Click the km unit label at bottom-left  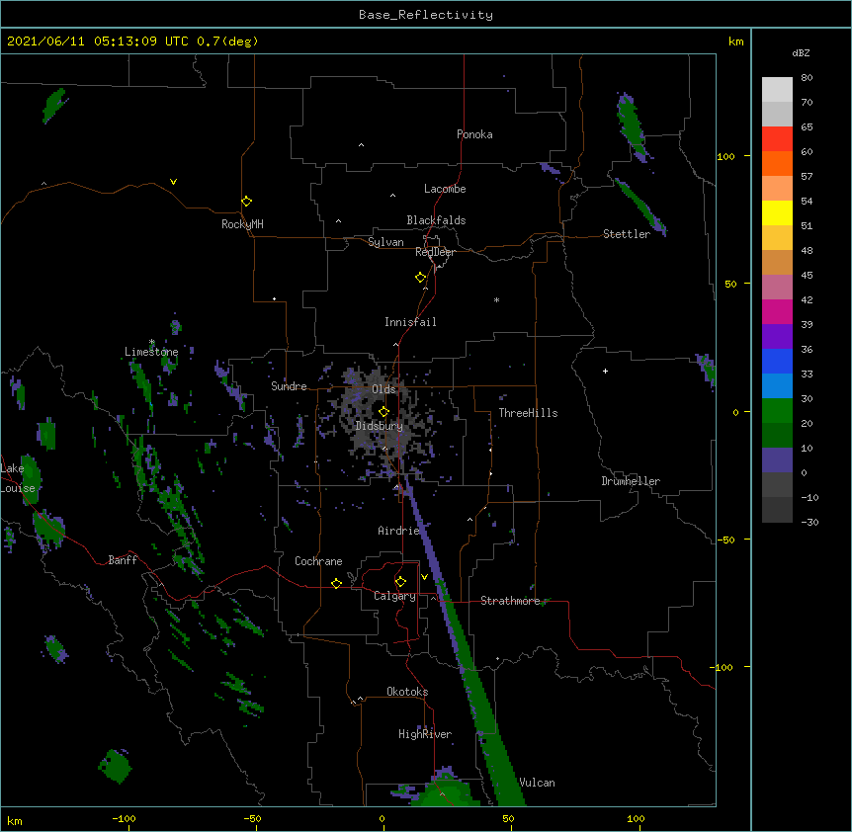[15, 820]
